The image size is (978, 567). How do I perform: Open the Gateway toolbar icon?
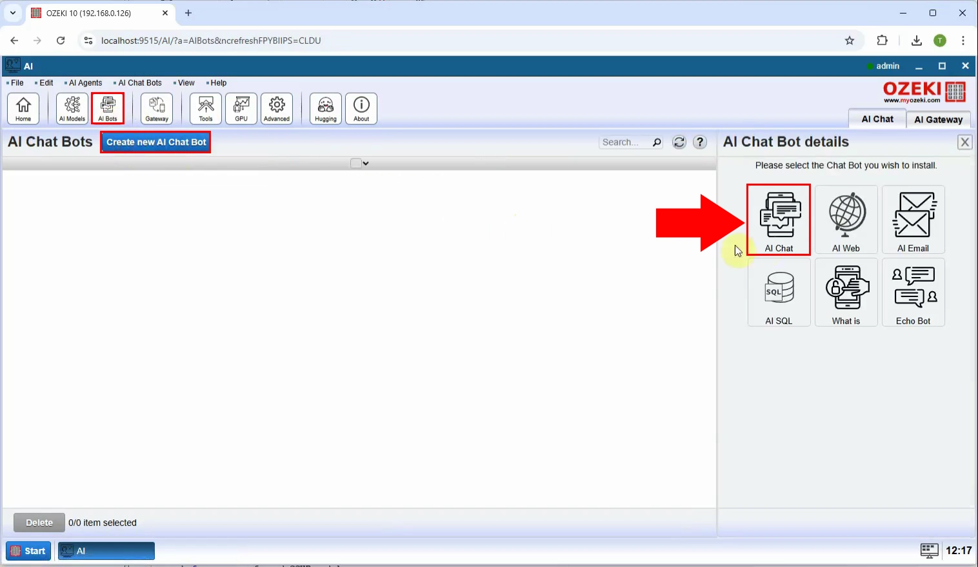point(157,108)
